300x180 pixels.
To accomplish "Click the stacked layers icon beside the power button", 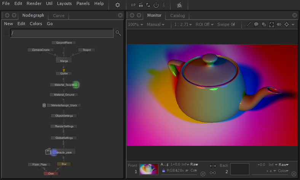I will coord(148,5).
